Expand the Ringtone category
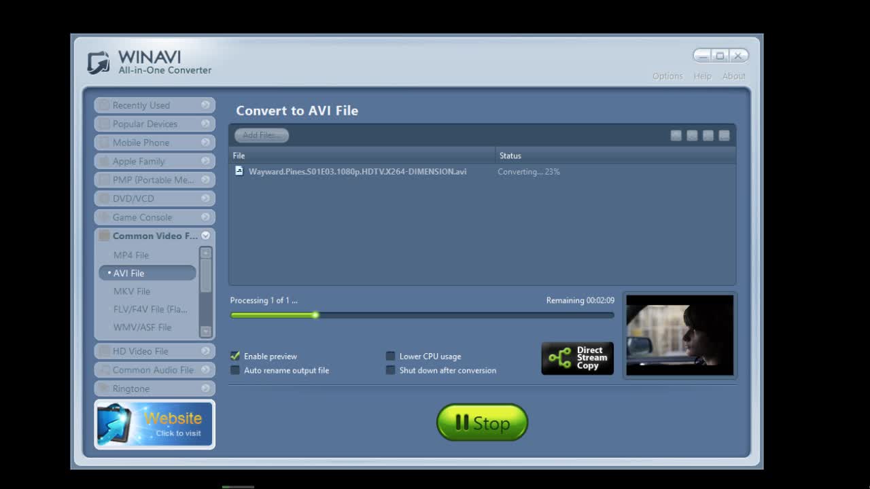 [154, 388]
